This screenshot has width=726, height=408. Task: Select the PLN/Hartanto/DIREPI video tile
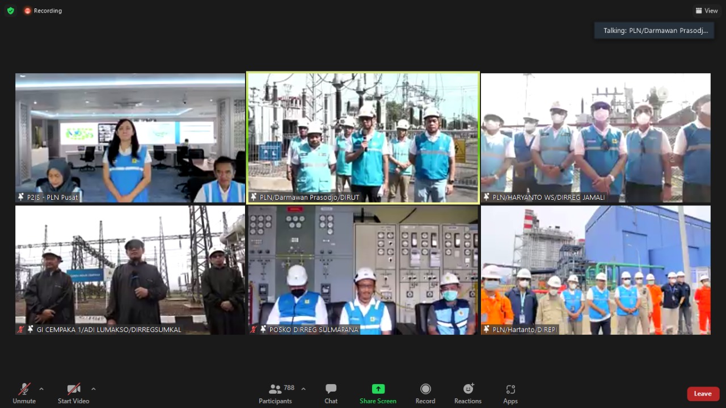596,270
